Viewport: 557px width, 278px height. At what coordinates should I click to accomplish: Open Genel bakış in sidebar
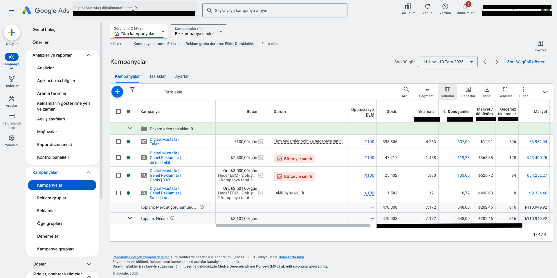[44, 30]
